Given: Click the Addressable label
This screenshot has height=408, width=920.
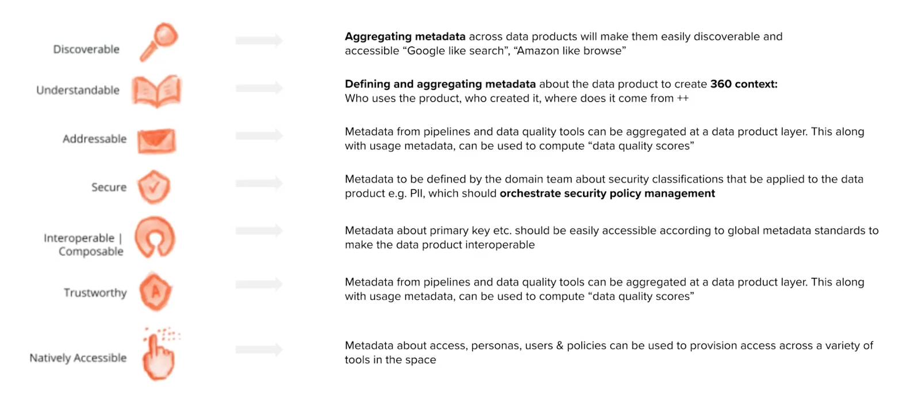Looking at the screenshot, I should 94,139.
